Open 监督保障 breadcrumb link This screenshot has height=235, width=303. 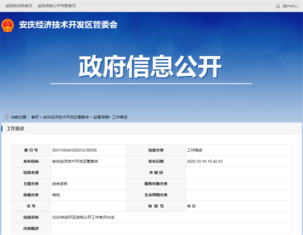coord(101,117)
